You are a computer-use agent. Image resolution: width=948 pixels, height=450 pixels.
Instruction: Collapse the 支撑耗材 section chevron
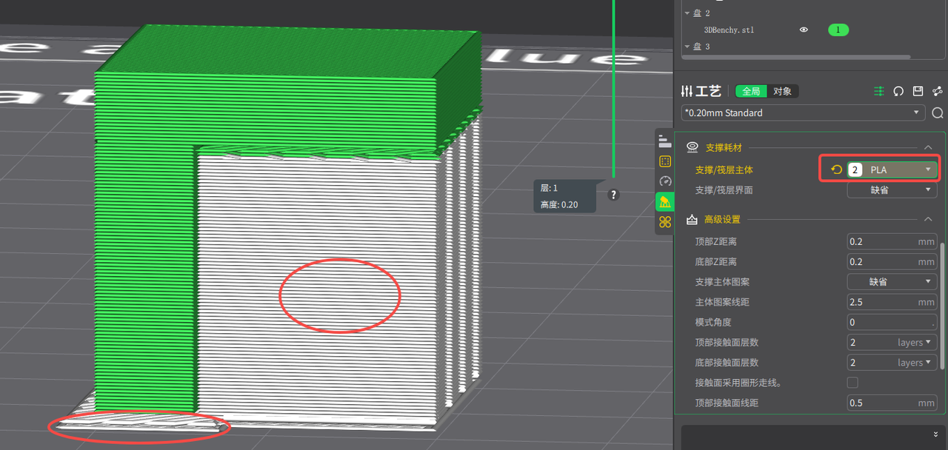pyautogui.click(x=928, y=147)
